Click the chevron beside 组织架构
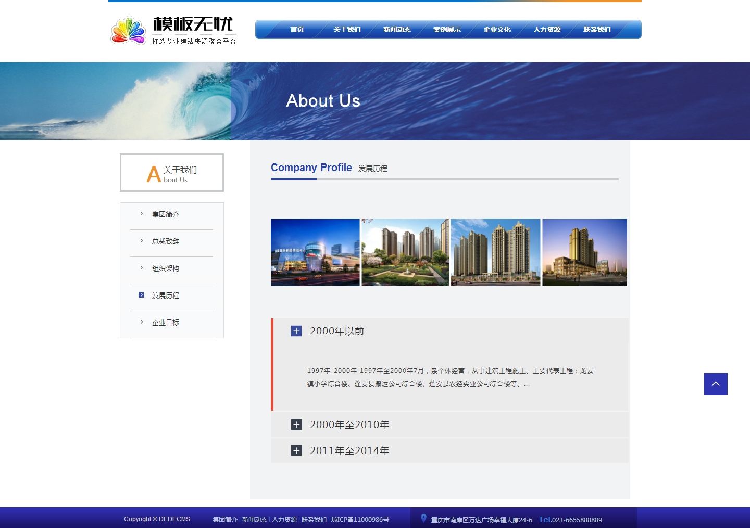The image size is (750, 528). tap(141, 268)
